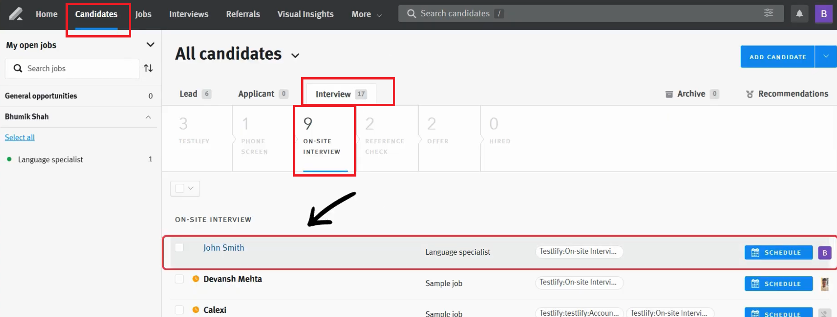
Task: Click the orange clock icon beside Calexi
Action: point(196,310)
